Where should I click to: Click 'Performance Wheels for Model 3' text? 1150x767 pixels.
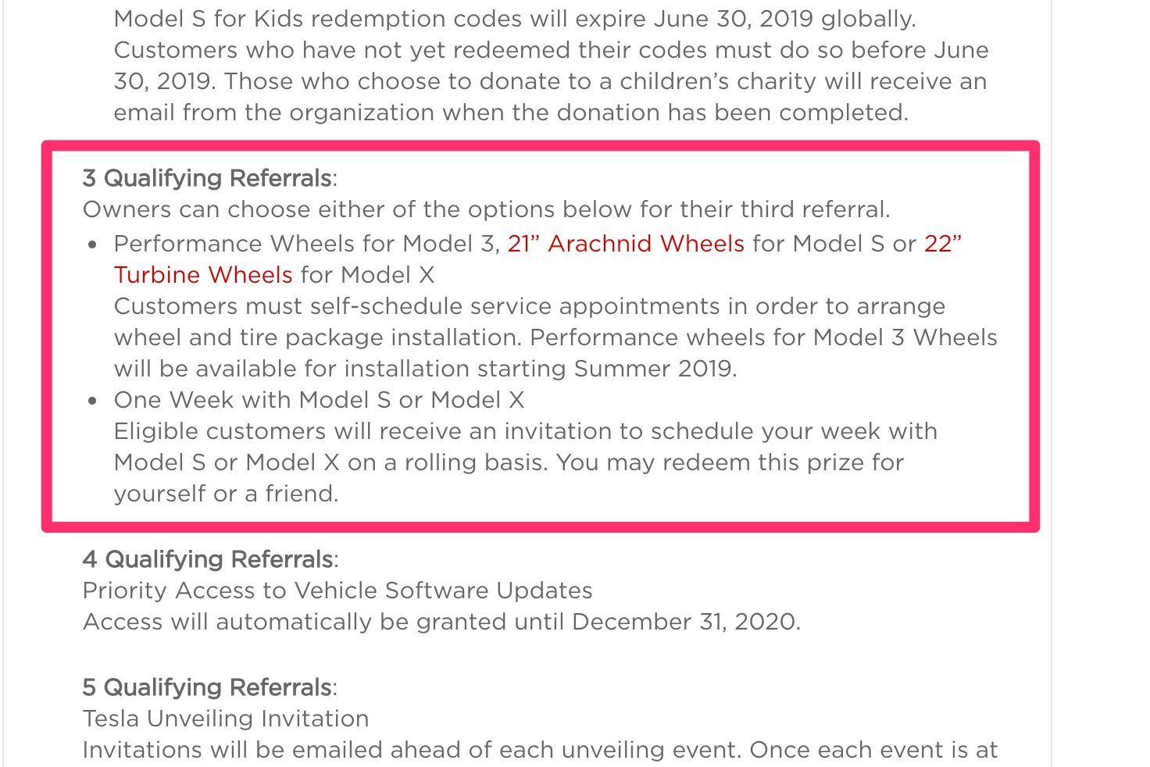[x=306, y=244]
